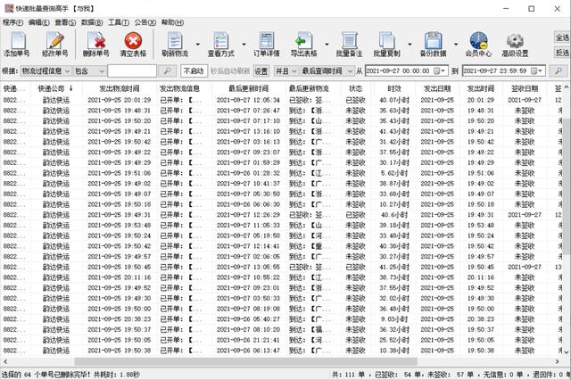
Task: Open calendar picker of end date field
Action: (537, 70)
